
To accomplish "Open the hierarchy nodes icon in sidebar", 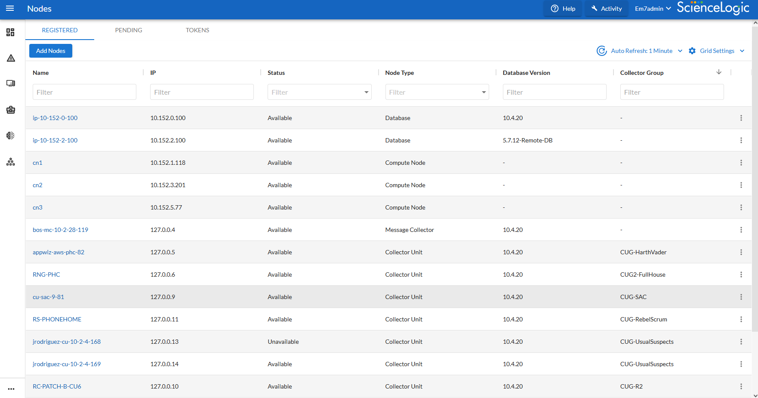I will pyautogui.click(x=11, y=162).
